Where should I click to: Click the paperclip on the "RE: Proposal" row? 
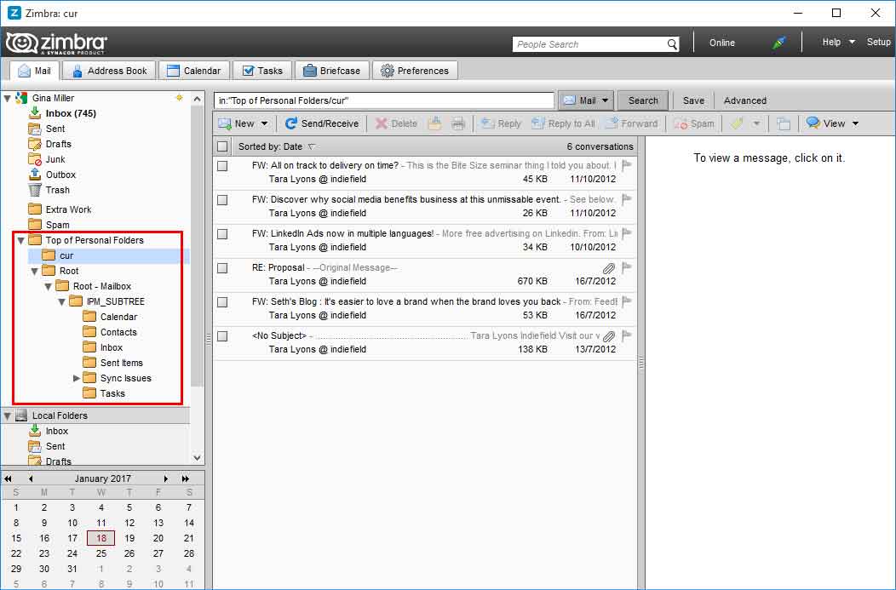pos(609,268)
